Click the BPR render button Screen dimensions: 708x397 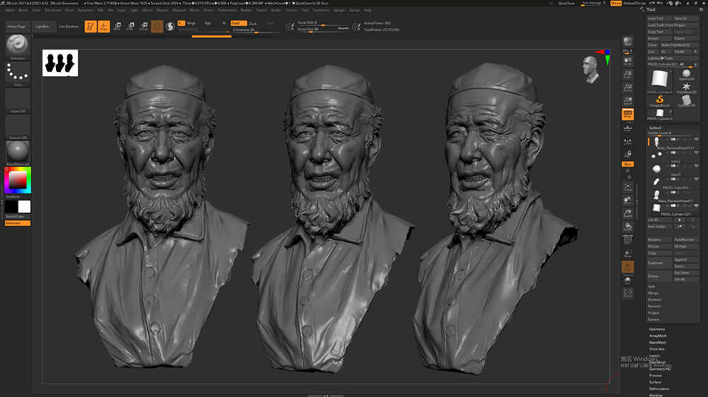point(627,43)
